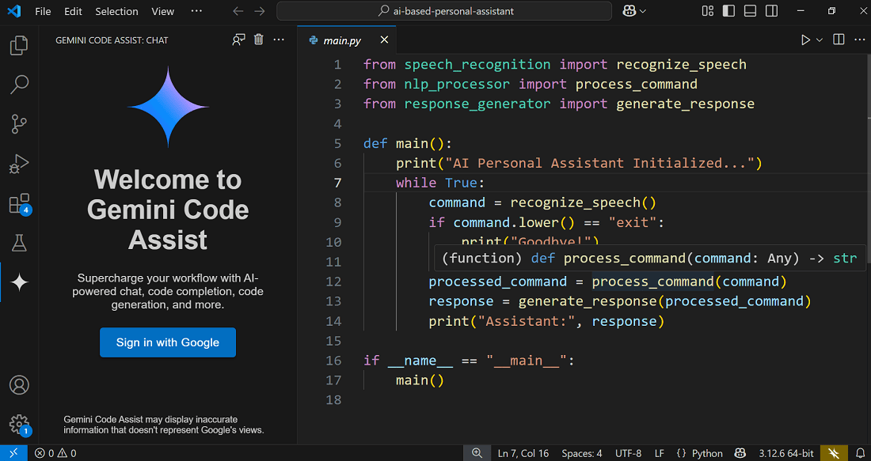Screen dimensions: 871x461
Task: Start a new chat in Gemini panel
Action: pyautogui.click(x=239, y=40)
